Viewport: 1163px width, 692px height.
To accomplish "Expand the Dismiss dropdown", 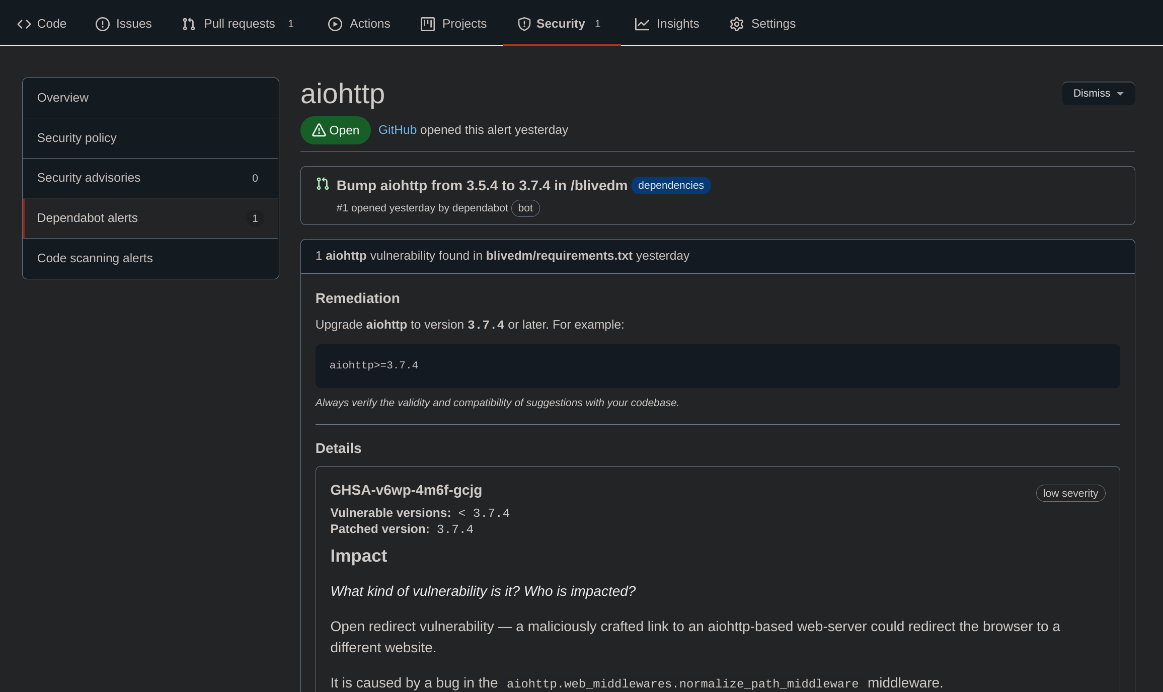I will pyautogui.click(x=1098, y=94).
